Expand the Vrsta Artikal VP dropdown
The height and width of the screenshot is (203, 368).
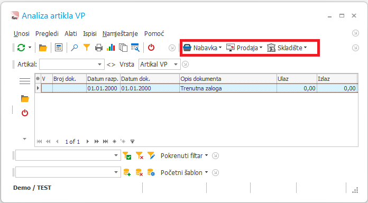click(x=176, y=64)
